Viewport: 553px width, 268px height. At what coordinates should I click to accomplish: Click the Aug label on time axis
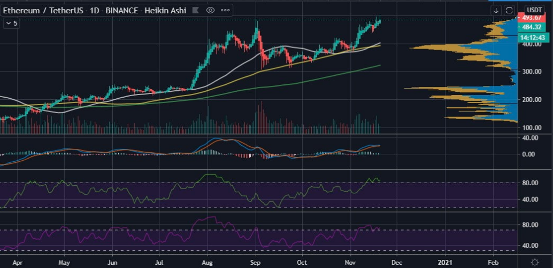click(x=208, y=262)
